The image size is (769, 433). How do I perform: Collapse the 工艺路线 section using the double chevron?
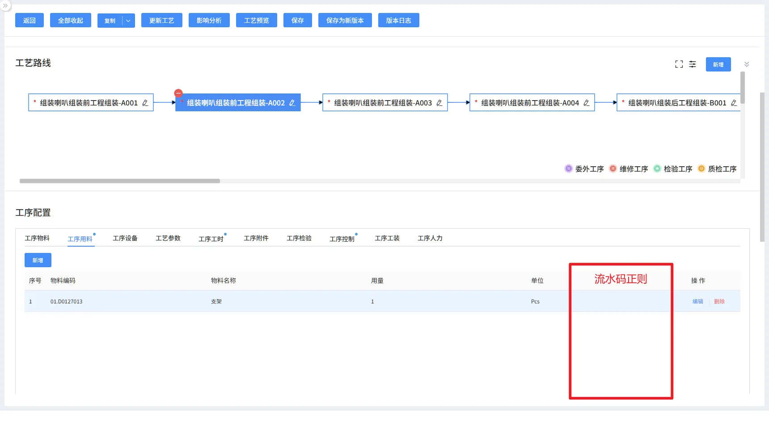[x=746, y=64]
